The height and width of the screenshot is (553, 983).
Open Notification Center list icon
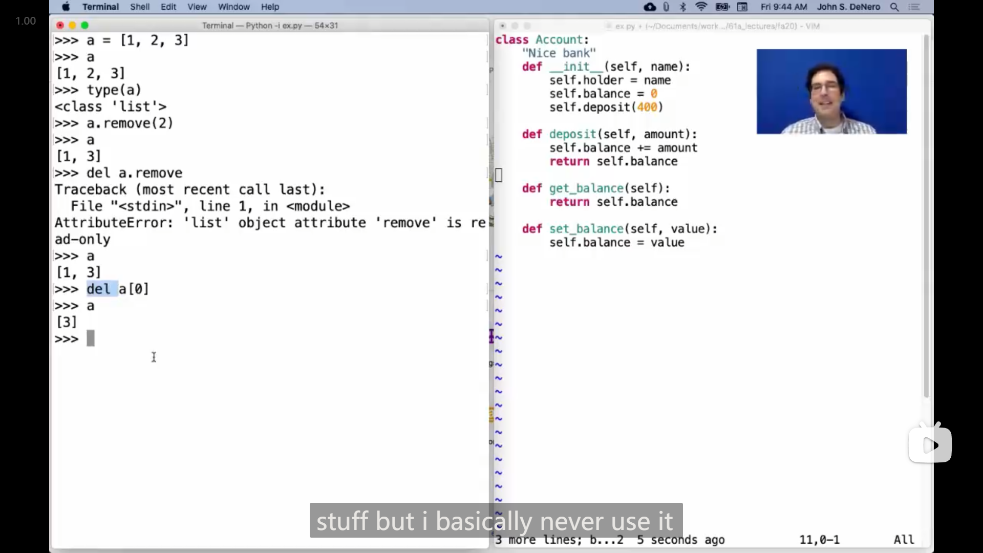coord(914,7)
